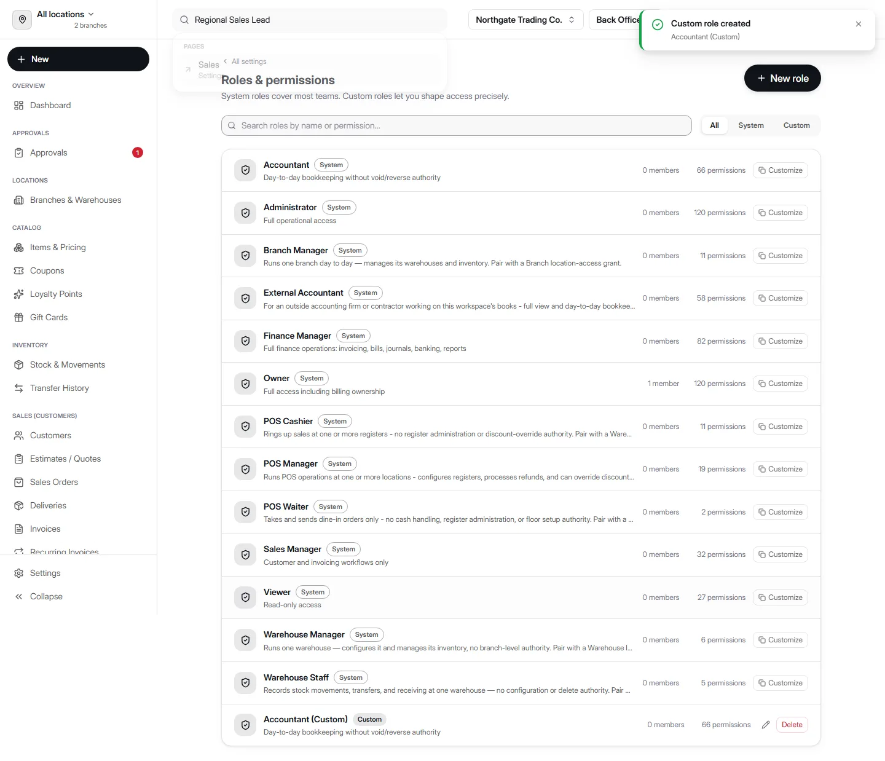The width and height of the screenshot is (885, 761).
Task: Select the Branch Manager role name
Action: (296, 251)
